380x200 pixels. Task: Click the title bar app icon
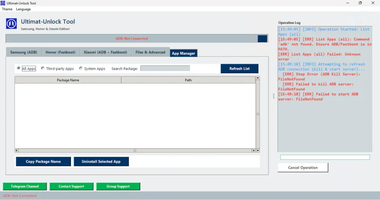(x=3, y=3)
